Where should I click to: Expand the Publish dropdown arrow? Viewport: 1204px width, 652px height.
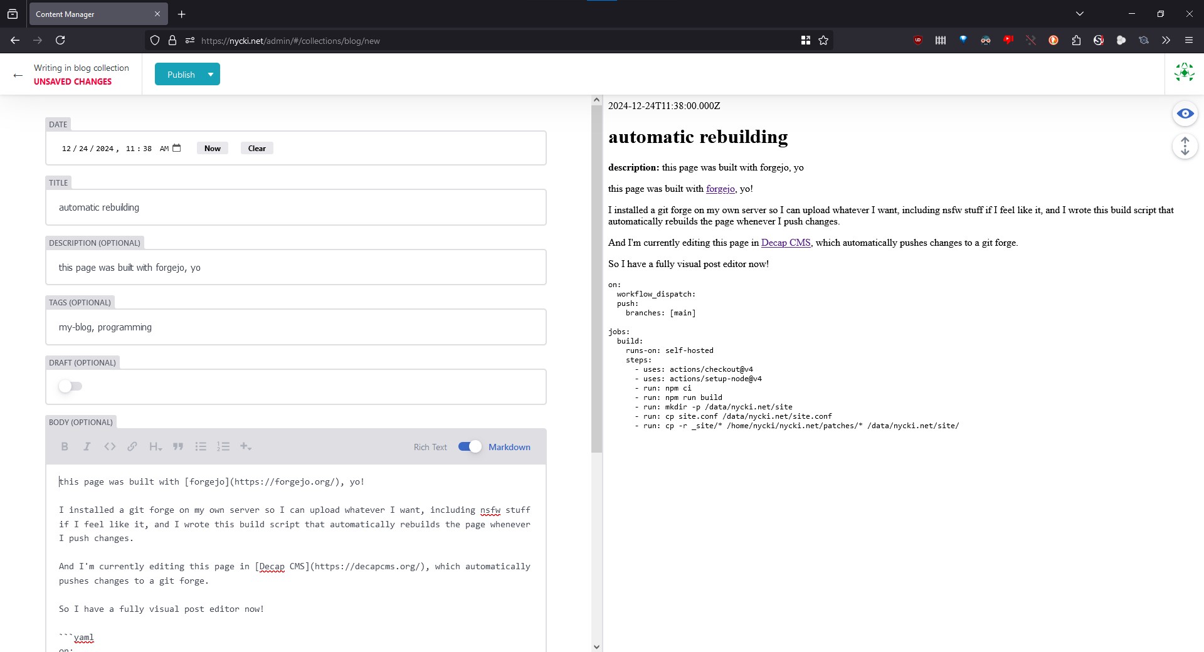click(x=211, y=75)
